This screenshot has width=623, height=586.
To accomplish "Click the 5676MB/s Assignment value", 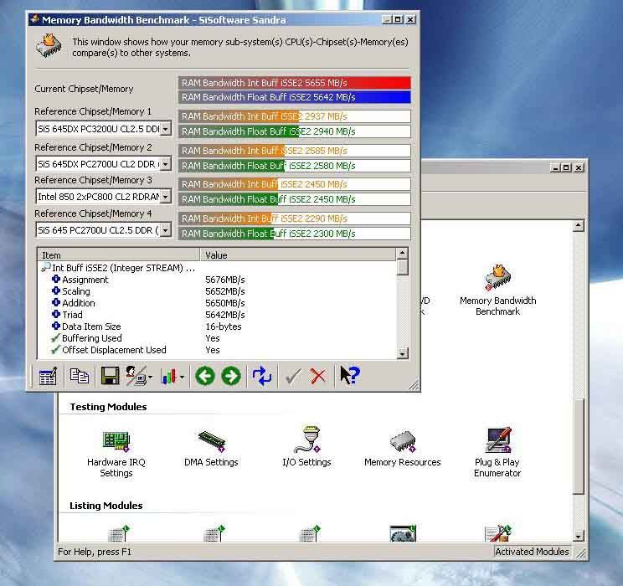I will click(225, 280).
